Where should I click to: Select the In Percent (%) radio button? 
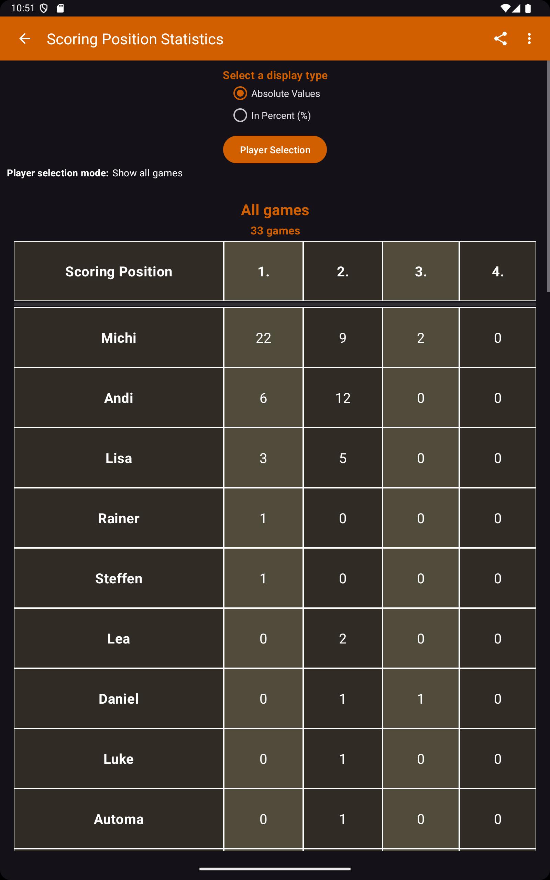point(240,115)
